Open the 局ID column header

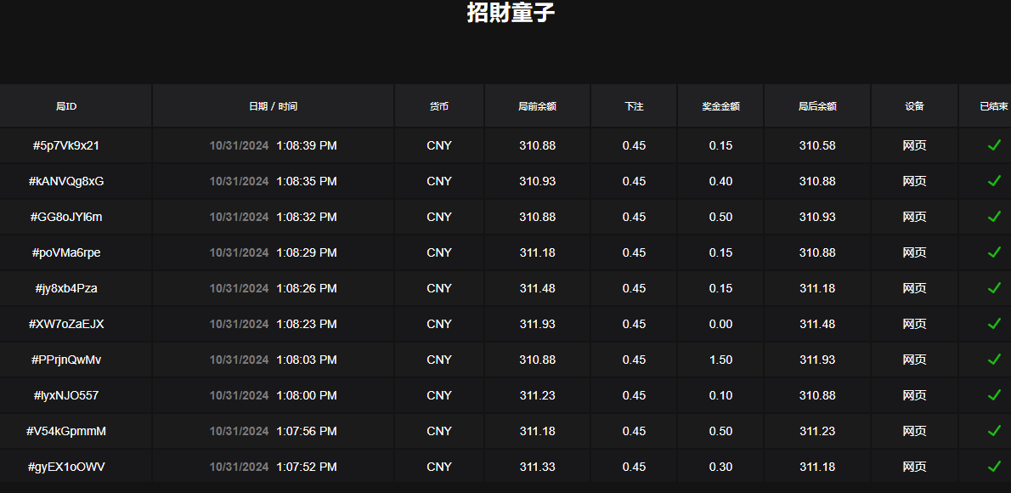pyautogui.click(x=75, y=105)
